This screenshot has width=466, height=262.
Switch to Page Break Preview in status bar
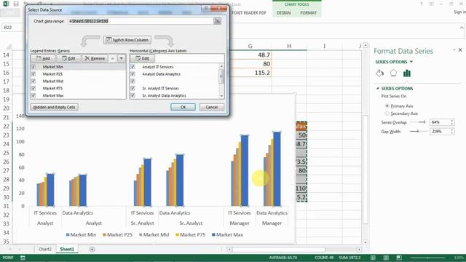point(399,258)
